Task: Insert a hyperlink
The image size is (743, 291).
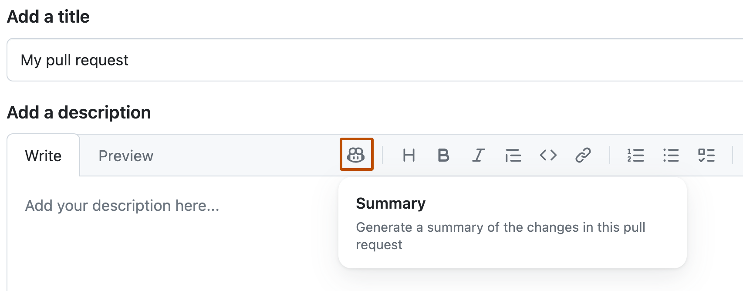Action: point(583,155)
